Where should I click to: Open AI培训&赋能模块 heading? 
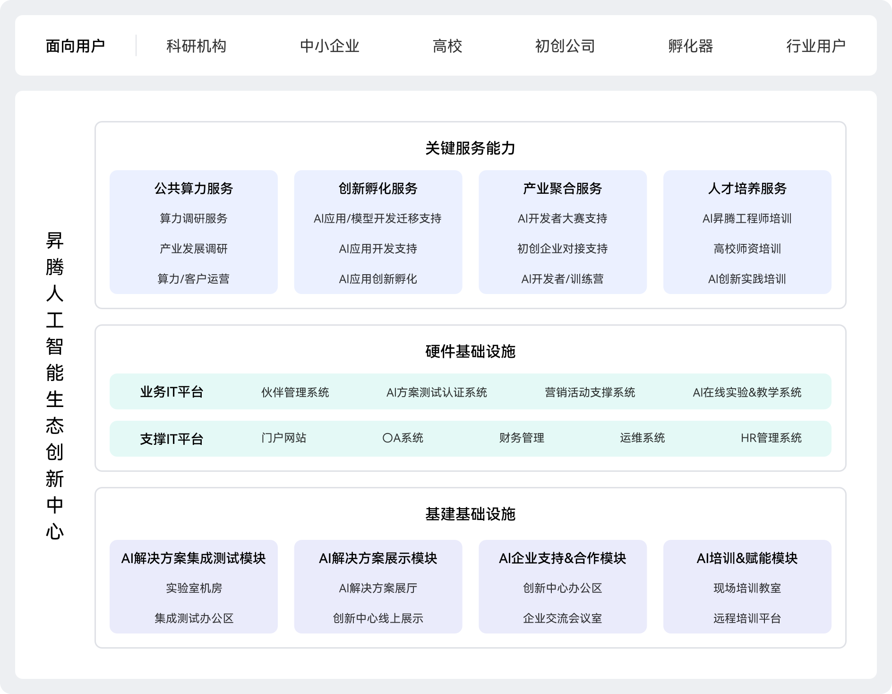pos(747,558)
